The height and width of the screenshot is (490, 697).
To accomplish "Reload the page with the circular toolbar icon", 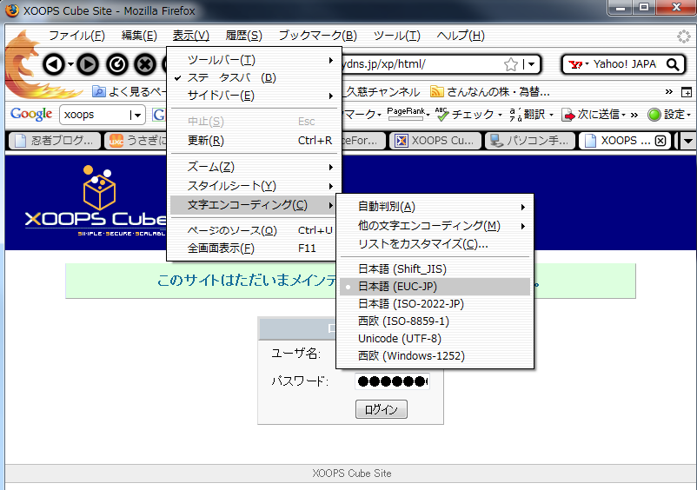I will click(x=117, y=65).
